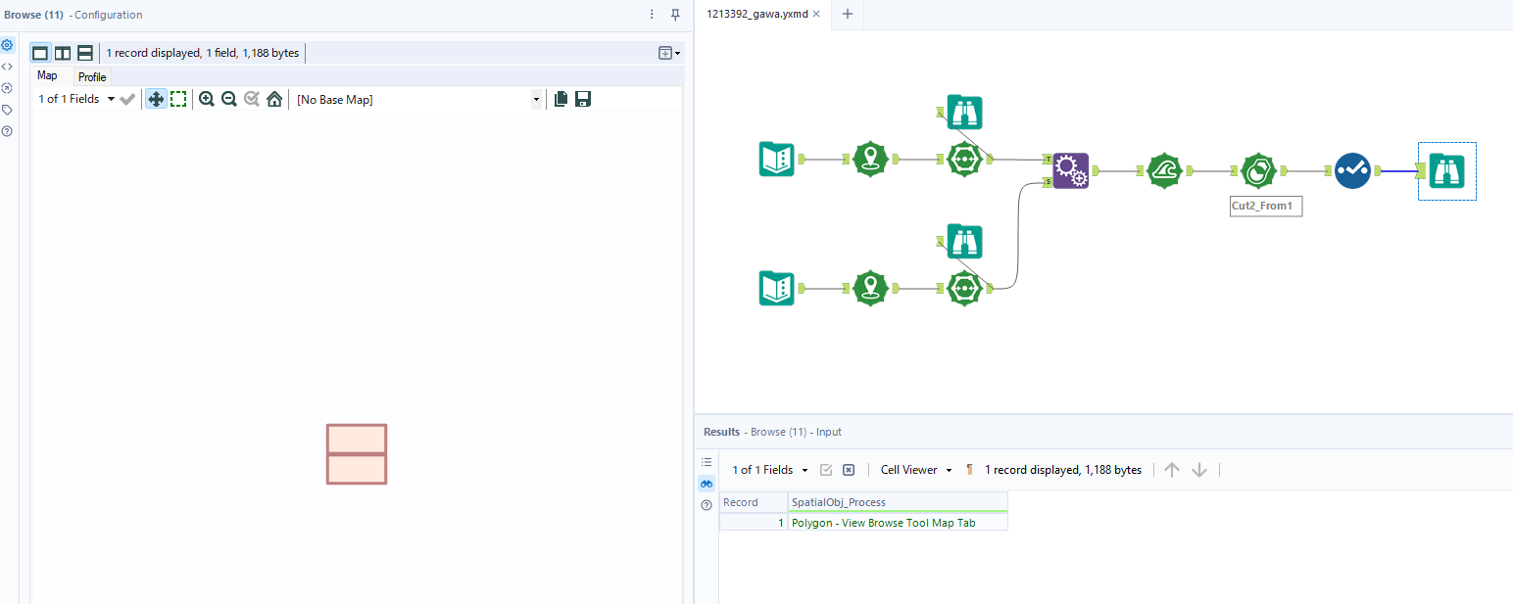Switch to the Profile tab
1513x604 pixels.
91,76
